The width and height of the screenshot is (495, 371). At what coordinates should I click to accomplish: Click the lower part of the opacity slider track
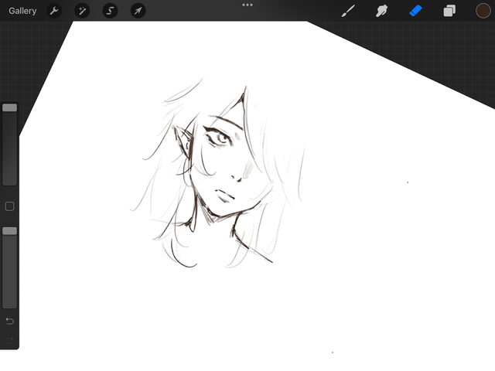coord(9,290)
